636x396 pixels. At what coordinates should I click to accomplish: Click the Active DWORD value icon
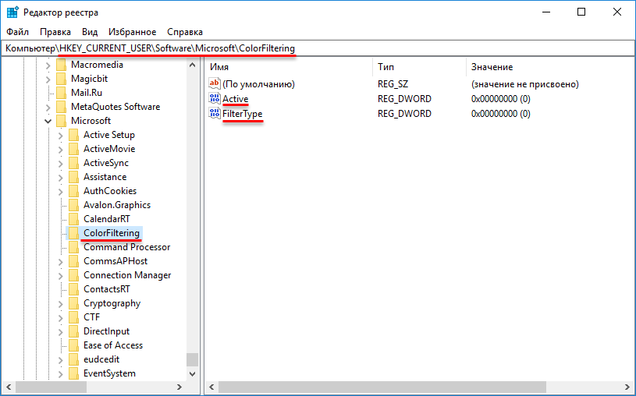tap(215, 99)
